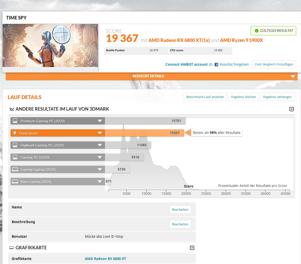Image resolution: width=301 pixels, height=264 pixels.
Task: Click Bearbeiten button for Beschreibung
Action: 180,224
